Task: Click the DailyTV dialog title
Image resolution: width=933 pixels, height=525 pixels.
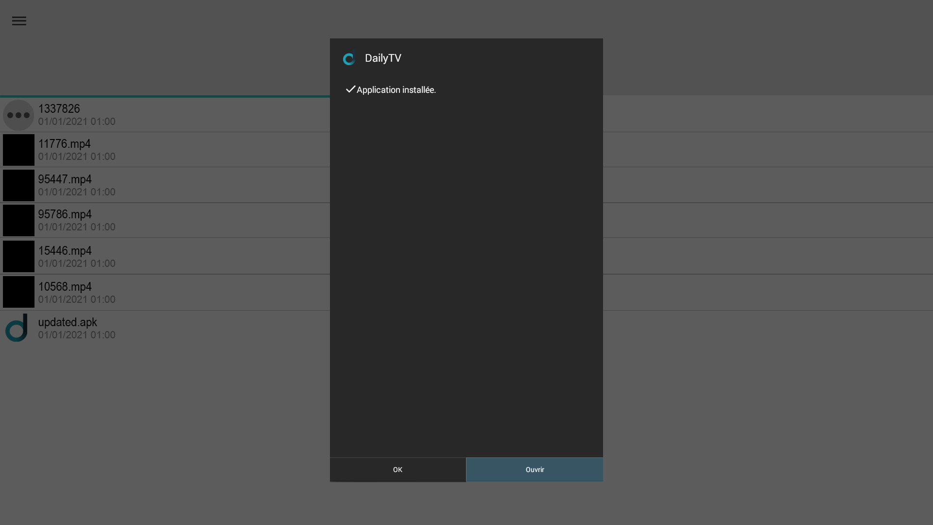Action: pos(383,58)
